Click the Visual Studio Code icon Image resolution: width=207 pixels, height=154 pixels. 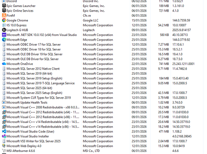point(4,131)
